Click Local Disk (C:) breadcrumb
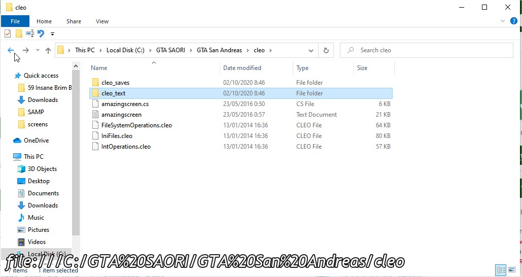The image size is (522, 277). click(x=125, y=50)
